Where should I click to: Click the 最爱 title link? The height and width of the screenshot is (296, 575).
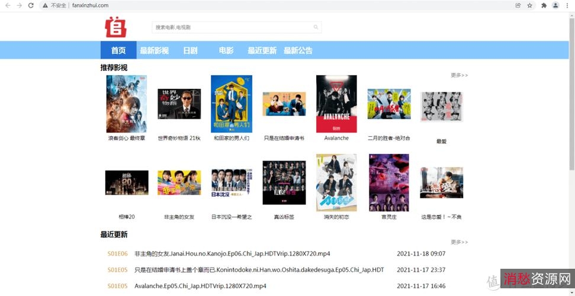442,141
